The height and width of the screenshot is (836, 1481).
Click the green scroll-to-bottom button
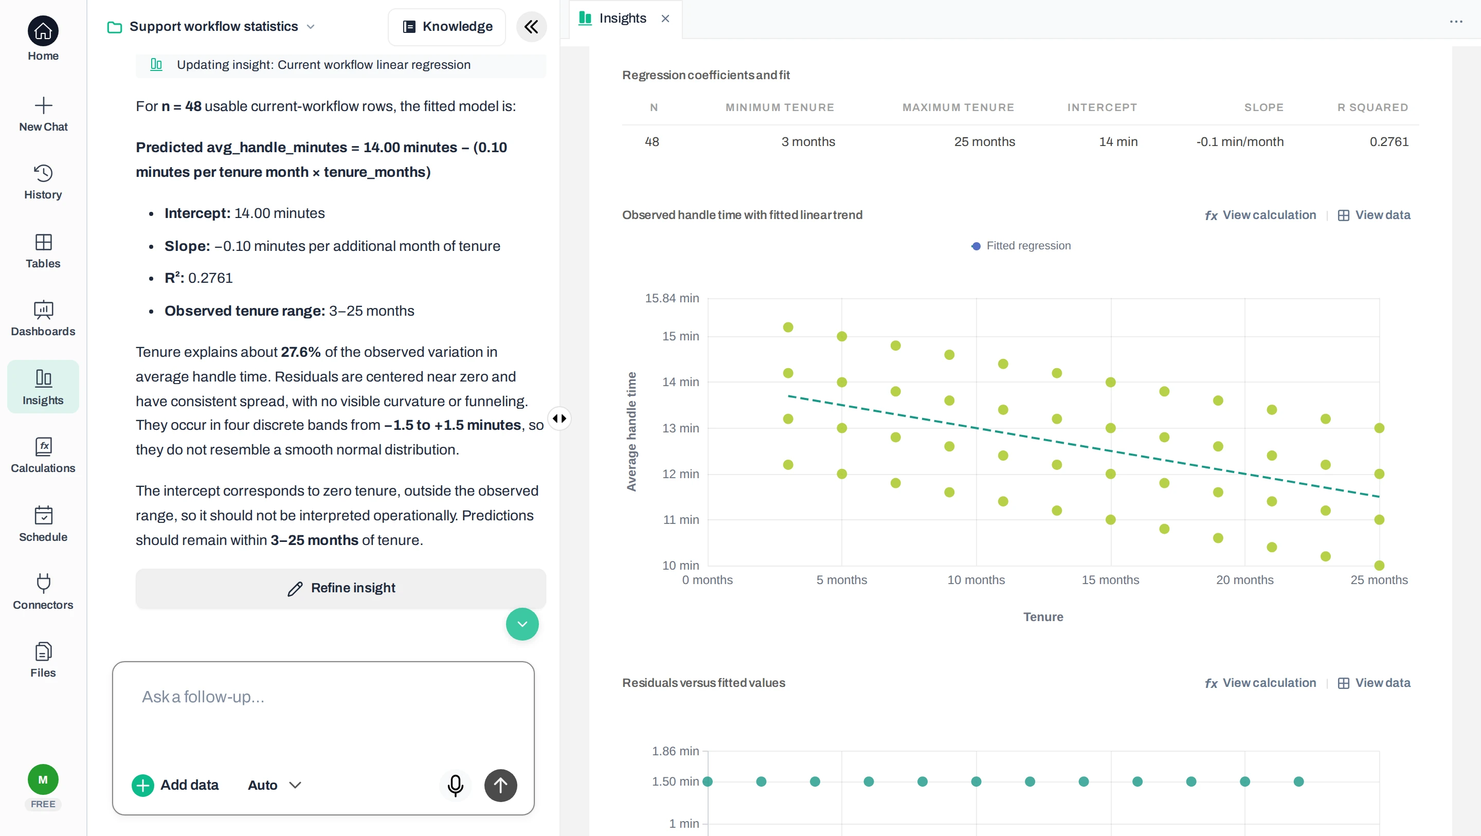click(x=522, y=624)
